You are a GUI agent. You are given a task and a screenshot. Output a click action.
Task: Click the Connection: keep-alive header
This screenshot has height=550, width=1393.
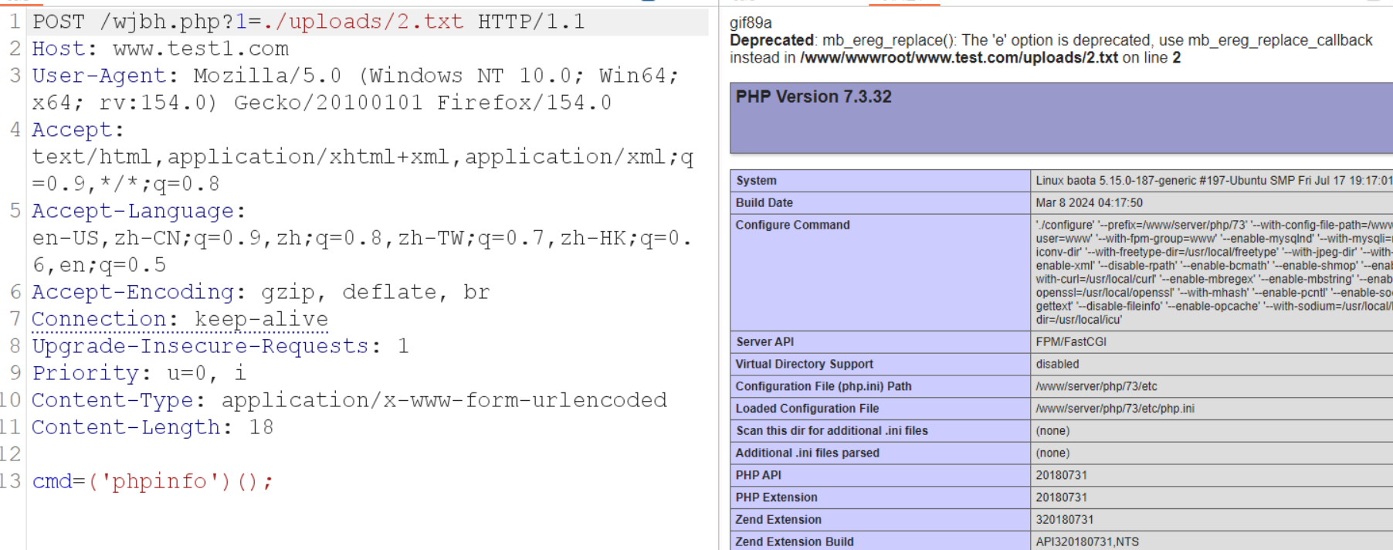pyautogui.click(x=180, y=319)
